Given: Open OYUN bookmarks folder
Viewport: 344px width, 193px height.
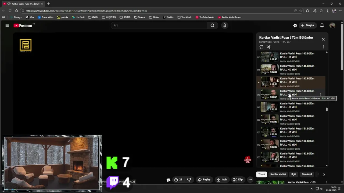Looking at the screenshot, I should [x=93, y=17].
